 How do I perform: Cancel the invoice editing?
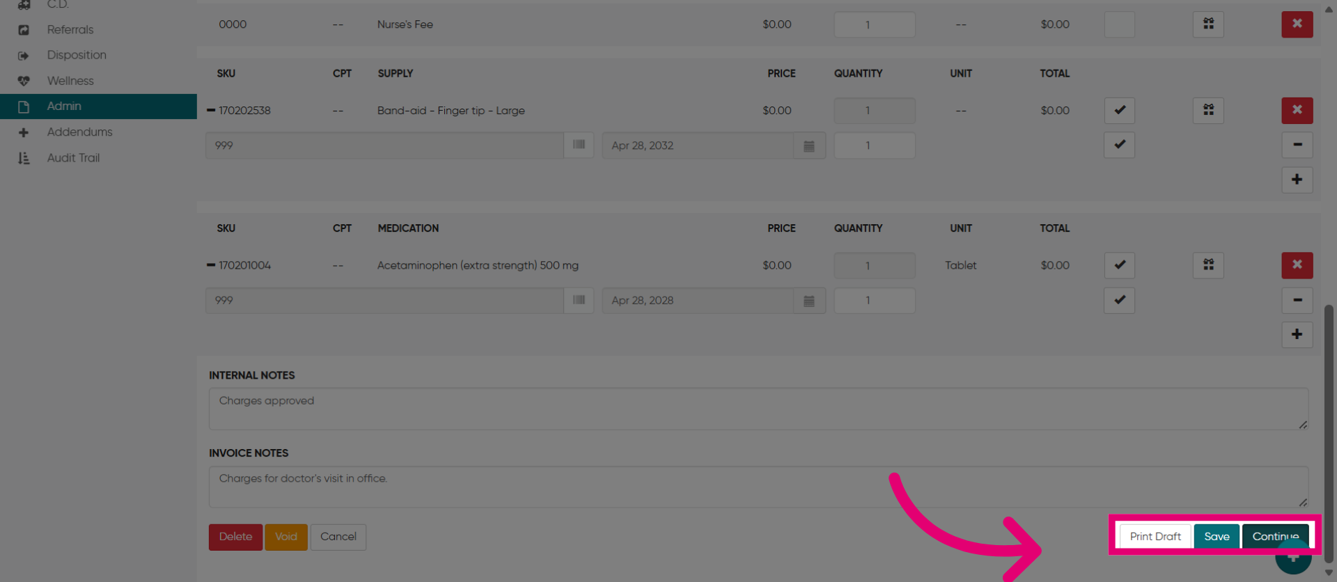pyautogui.click(x=338, y=537)
